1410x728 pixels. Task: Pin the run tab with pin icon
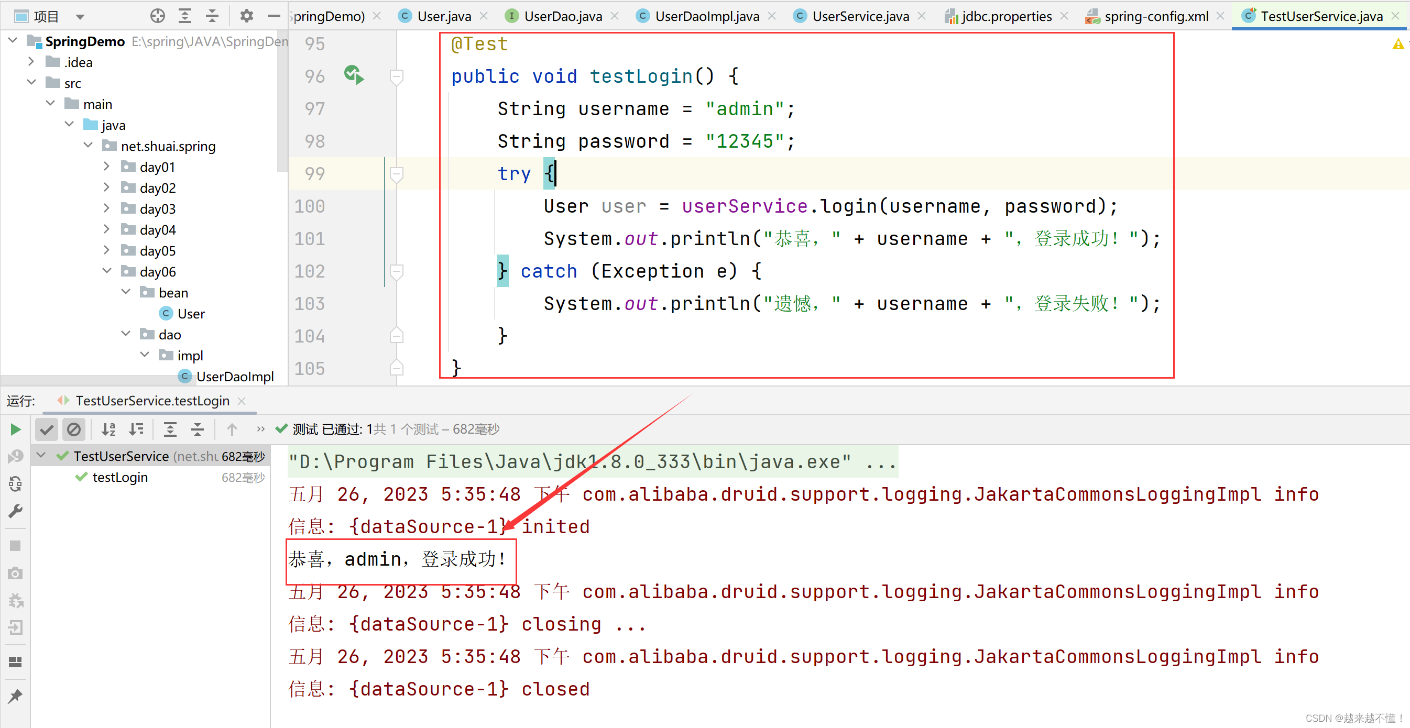point(15,696)
